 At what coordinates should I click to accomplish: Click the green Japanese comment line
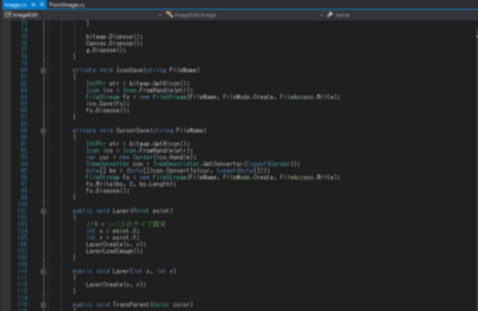[x=126, y=224]
